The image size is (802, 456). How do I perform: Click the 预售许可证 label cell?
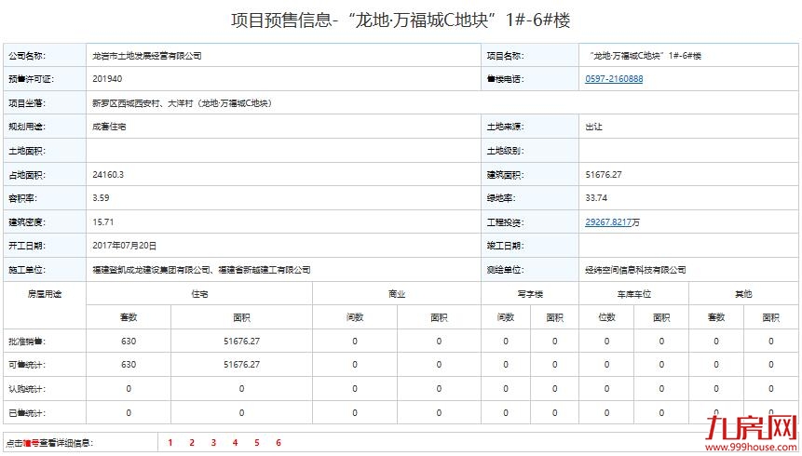pos(45,79)
